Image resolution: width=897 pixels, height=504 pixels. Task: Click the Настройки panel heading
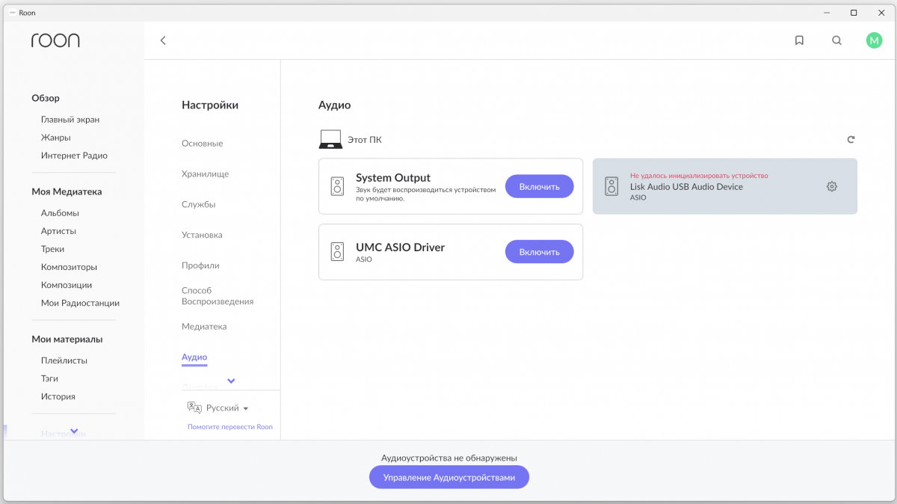(x=210, y=105)
